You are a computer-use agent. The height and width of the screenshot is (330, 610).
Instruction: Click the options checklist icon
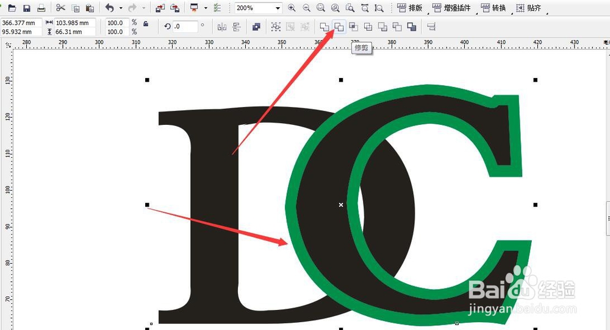coord(218,8)
